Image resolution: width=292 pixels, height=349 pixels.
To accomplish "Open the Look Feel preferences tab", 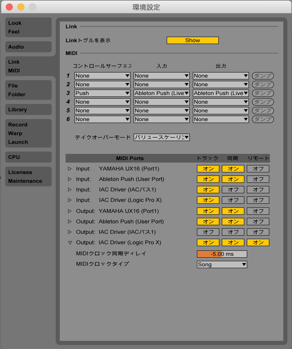I will 28,27.
